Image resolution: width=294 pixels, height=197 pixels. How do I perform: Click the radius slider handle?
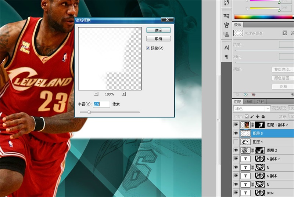coord(89,112)
